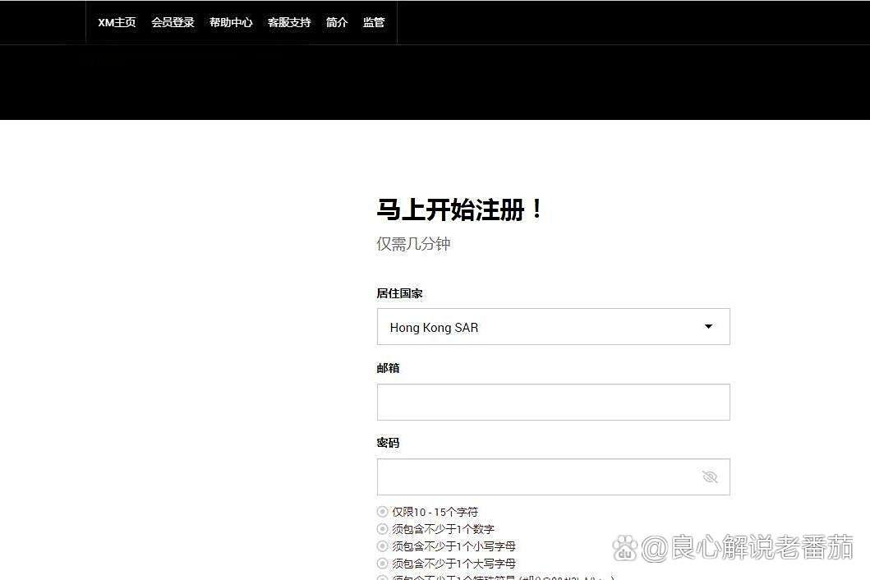870x580 pixels.
Task: Open 帮助中心 in the top navigation
Action: [231, 22]
